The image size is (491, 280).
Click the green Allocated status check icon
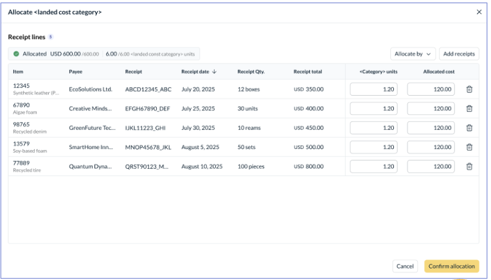click(x=16, y=54)
